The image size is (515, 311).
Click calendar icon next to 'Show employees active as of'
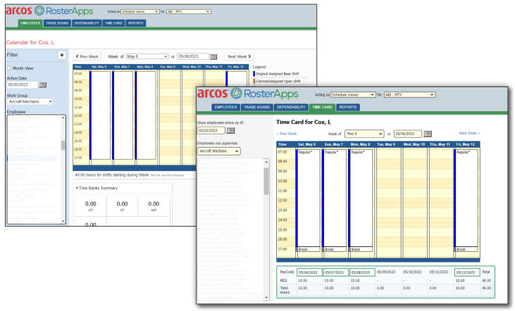[x=230, y=130]
